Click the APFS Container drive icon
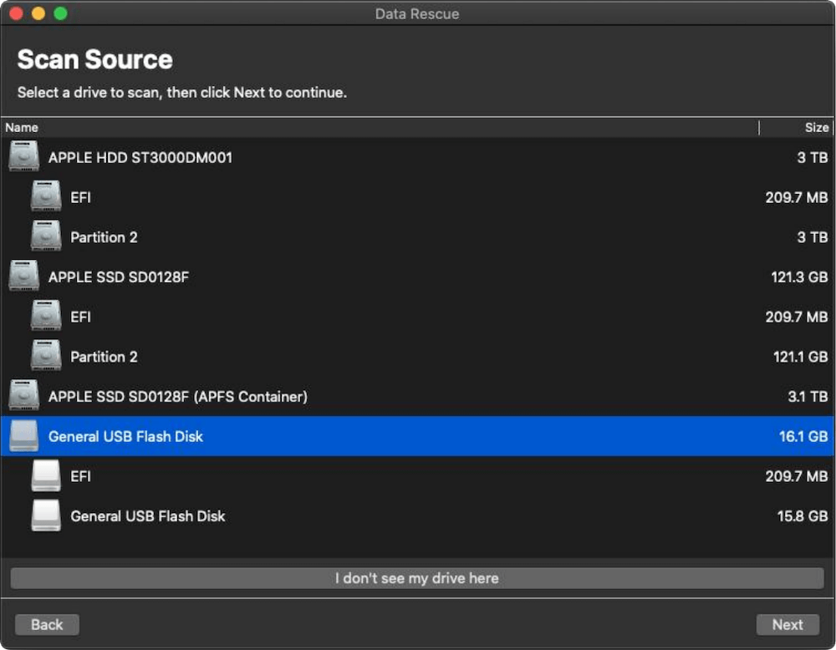 [23, 396]
